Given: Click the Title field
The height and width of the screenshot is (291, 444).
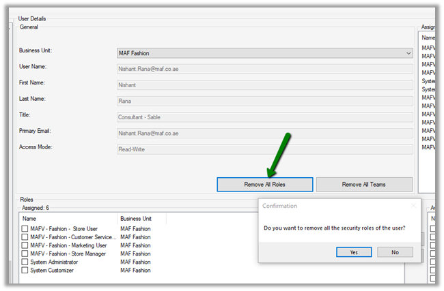Looking at the screenshot, I should (x=265, y=117).
